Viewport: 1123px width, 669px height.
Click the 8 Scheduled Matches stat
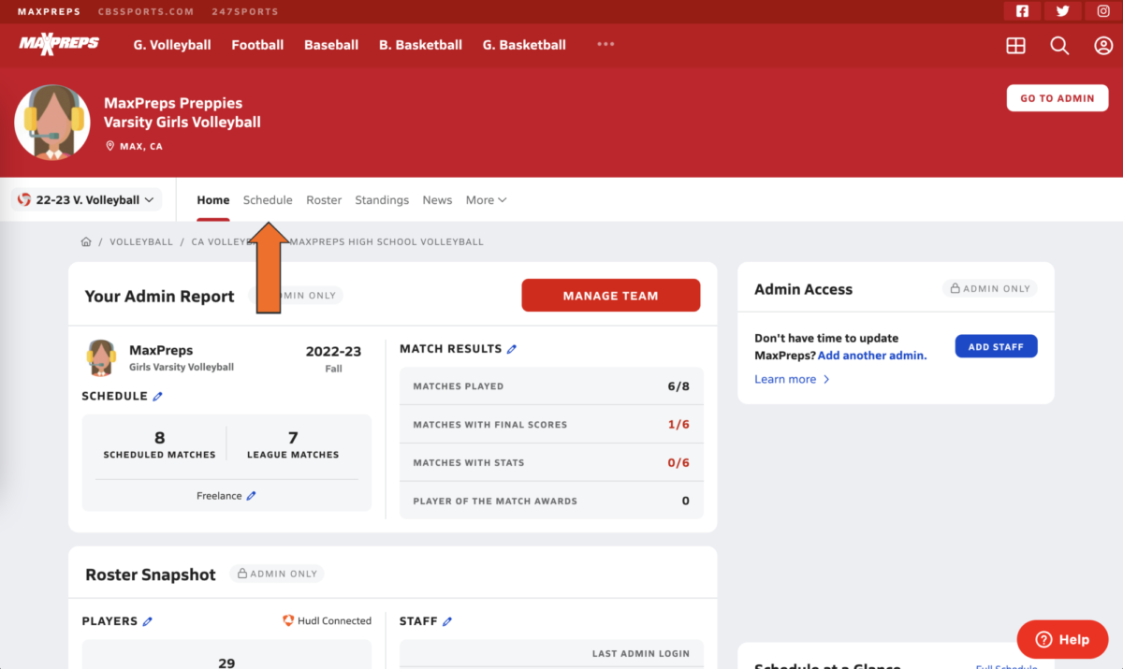click(x=159, y=444)
